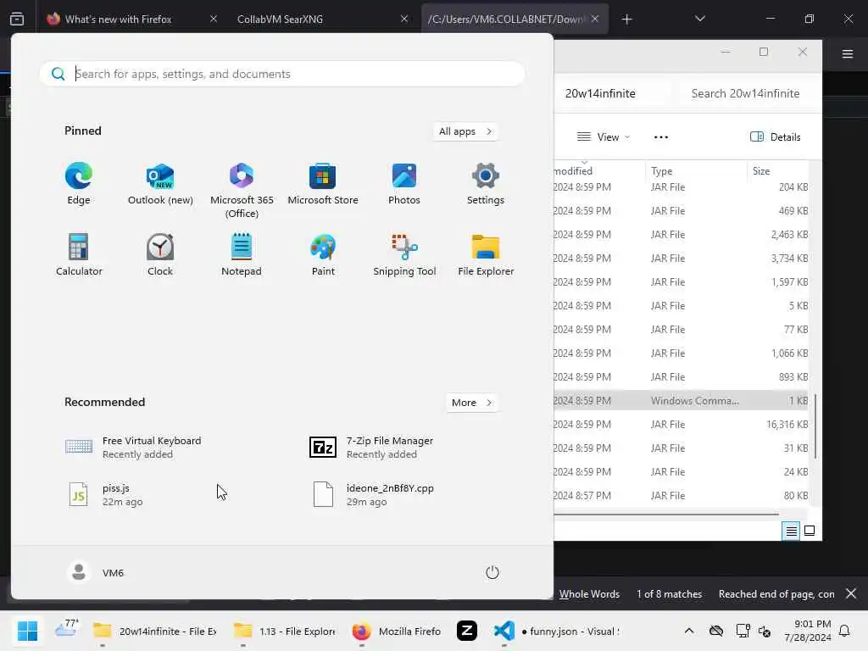Viewport: 868px width, 651px height.
Task: Open the Z app on the taskbar
Action: (x=467, y=631)
